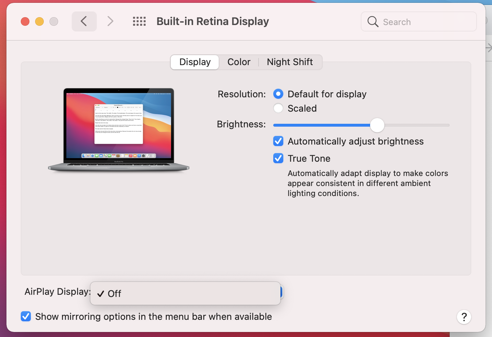The width and height of the screenshot is (492, 337).
Task: Click the Built-in Retina Display title
Action: tap(213, 21)
